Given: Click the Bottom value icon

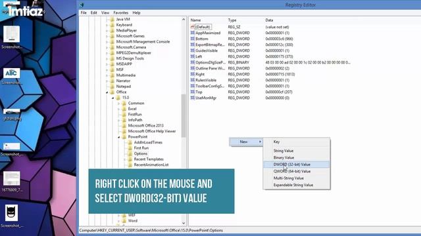Looking at the screenshot, I should coord(193,39).
